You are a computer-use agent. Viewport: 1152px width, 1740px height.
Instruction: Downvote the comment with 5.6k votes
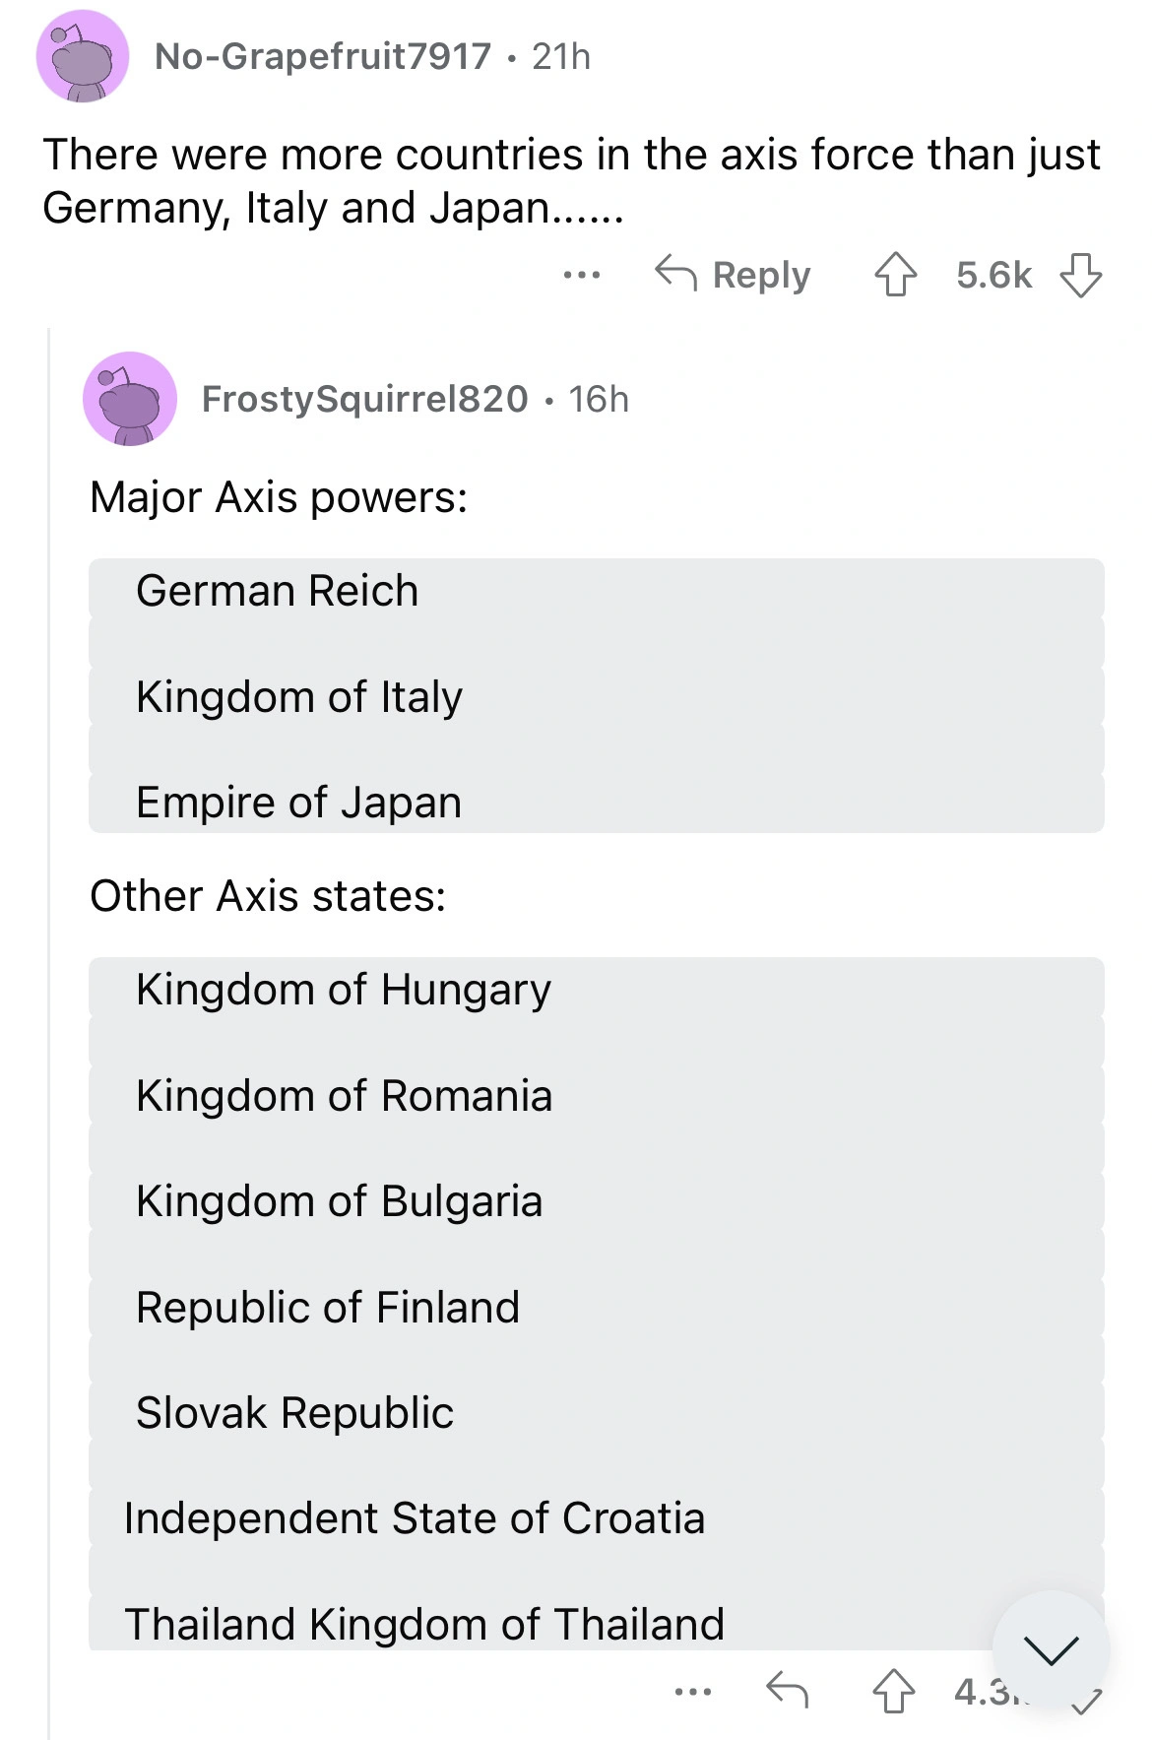point(1080,275)
